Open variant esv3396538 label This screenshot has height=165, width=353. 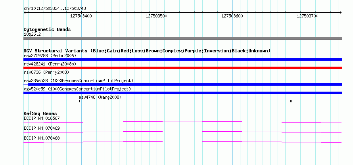pyautogui.click(x=79, y=81)
